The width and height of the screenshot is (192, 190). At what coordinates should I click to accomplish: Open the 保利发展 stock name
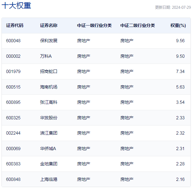tap(49, 41)
